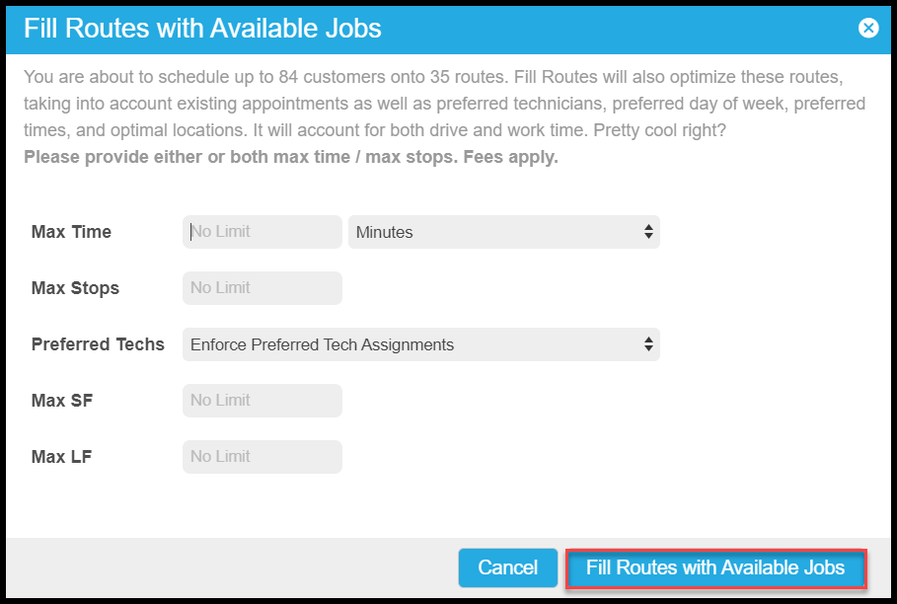Click the Max LF label

tap(61, 457)
